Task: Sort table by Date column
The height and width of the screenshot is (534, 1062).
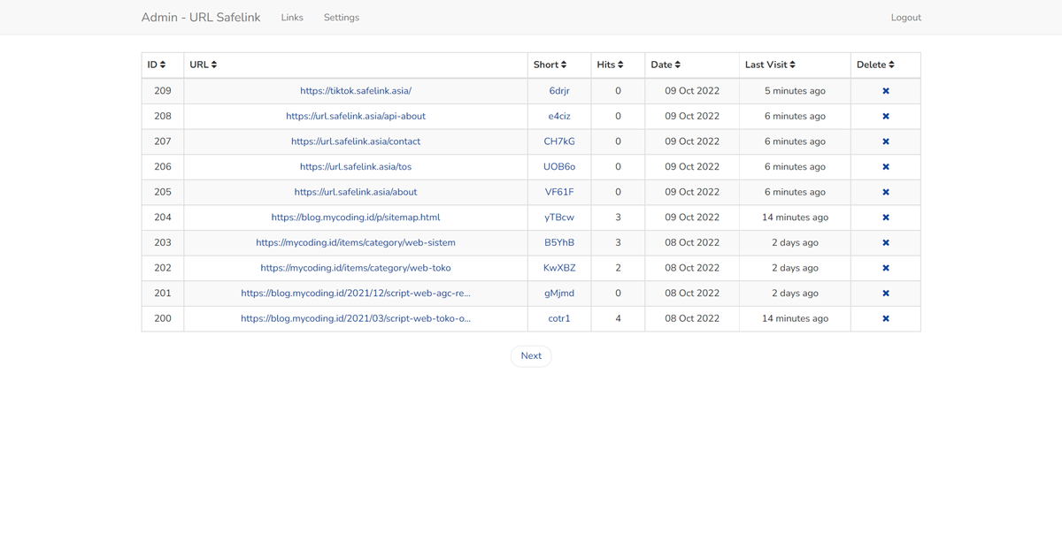Action: [x=666, y=65]
